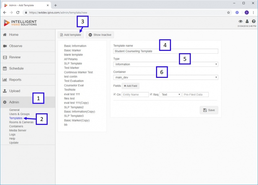258x185 pixels.
Task: Select the Continous Marker Test template
Action: (78, 72)
